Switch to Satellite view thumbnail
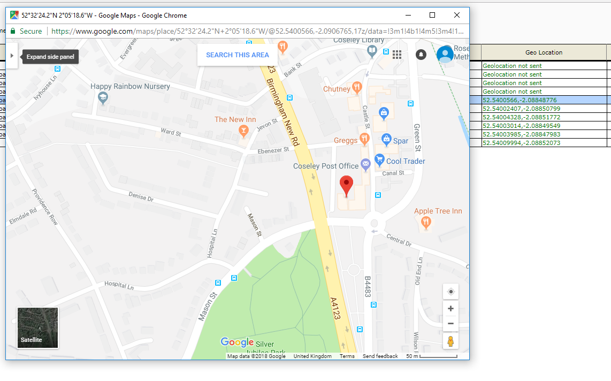This screenshot has width=611, height=381. (37, 327)
